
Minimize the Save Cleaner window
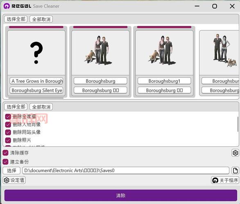(x=197, y=6)
